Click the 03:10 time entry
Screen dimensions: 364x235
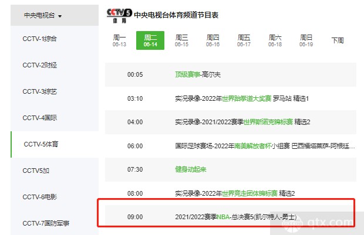[135, 98]
